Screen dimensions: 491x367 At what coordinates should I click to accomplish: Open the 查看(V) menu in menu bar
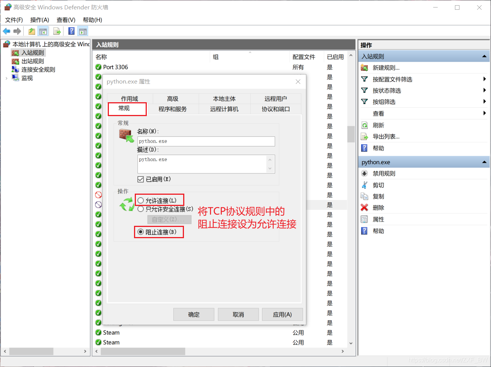click(x=66, y=20)
